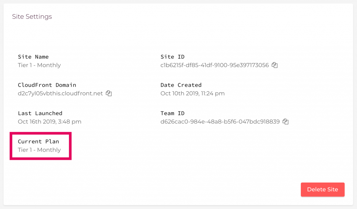This screenshot has height=209, width=357.
Task: Click the Site Name label
Action: tap(33, 57)
